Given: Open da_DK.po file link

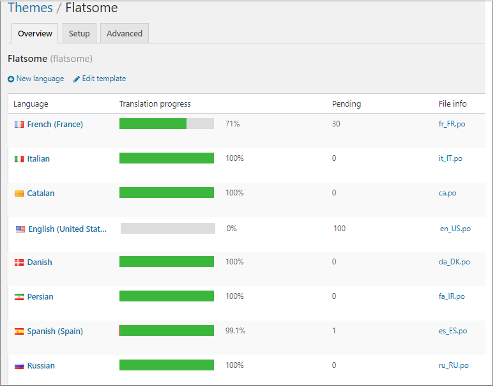Looking at the screenshot, I should (x=454, y=262).
